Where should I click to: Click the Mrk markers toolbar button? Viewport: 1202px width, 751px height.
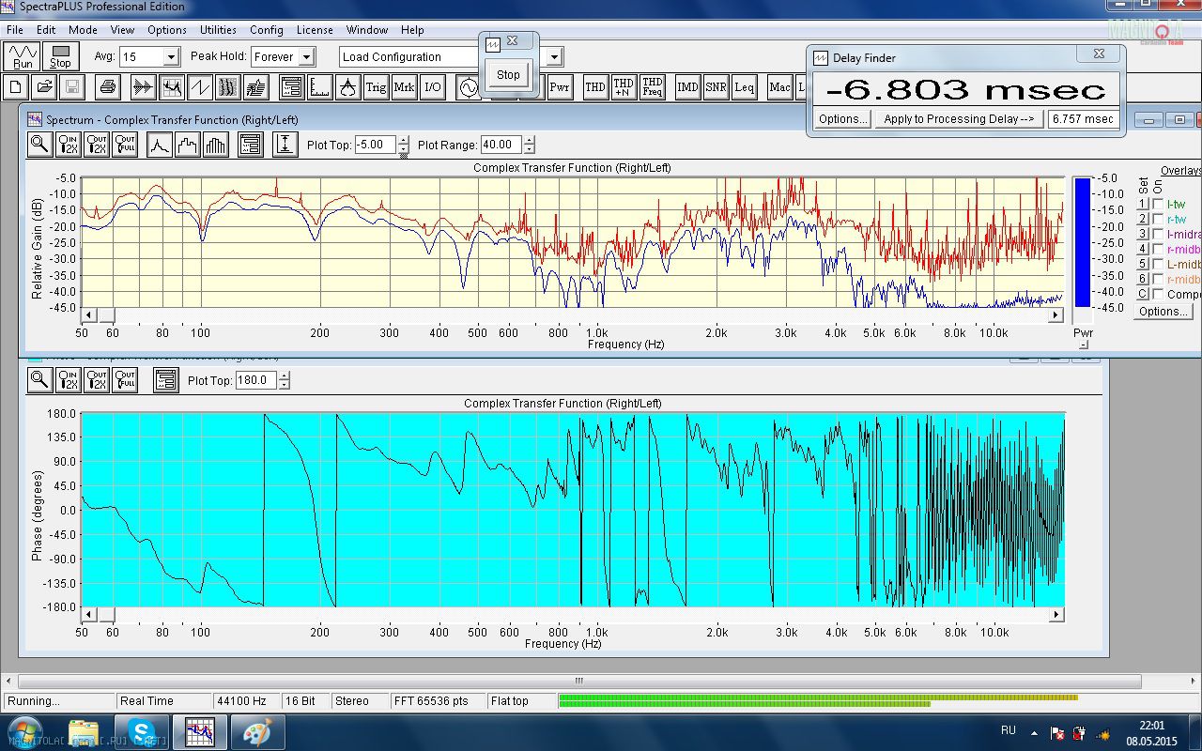coord(404,87)
